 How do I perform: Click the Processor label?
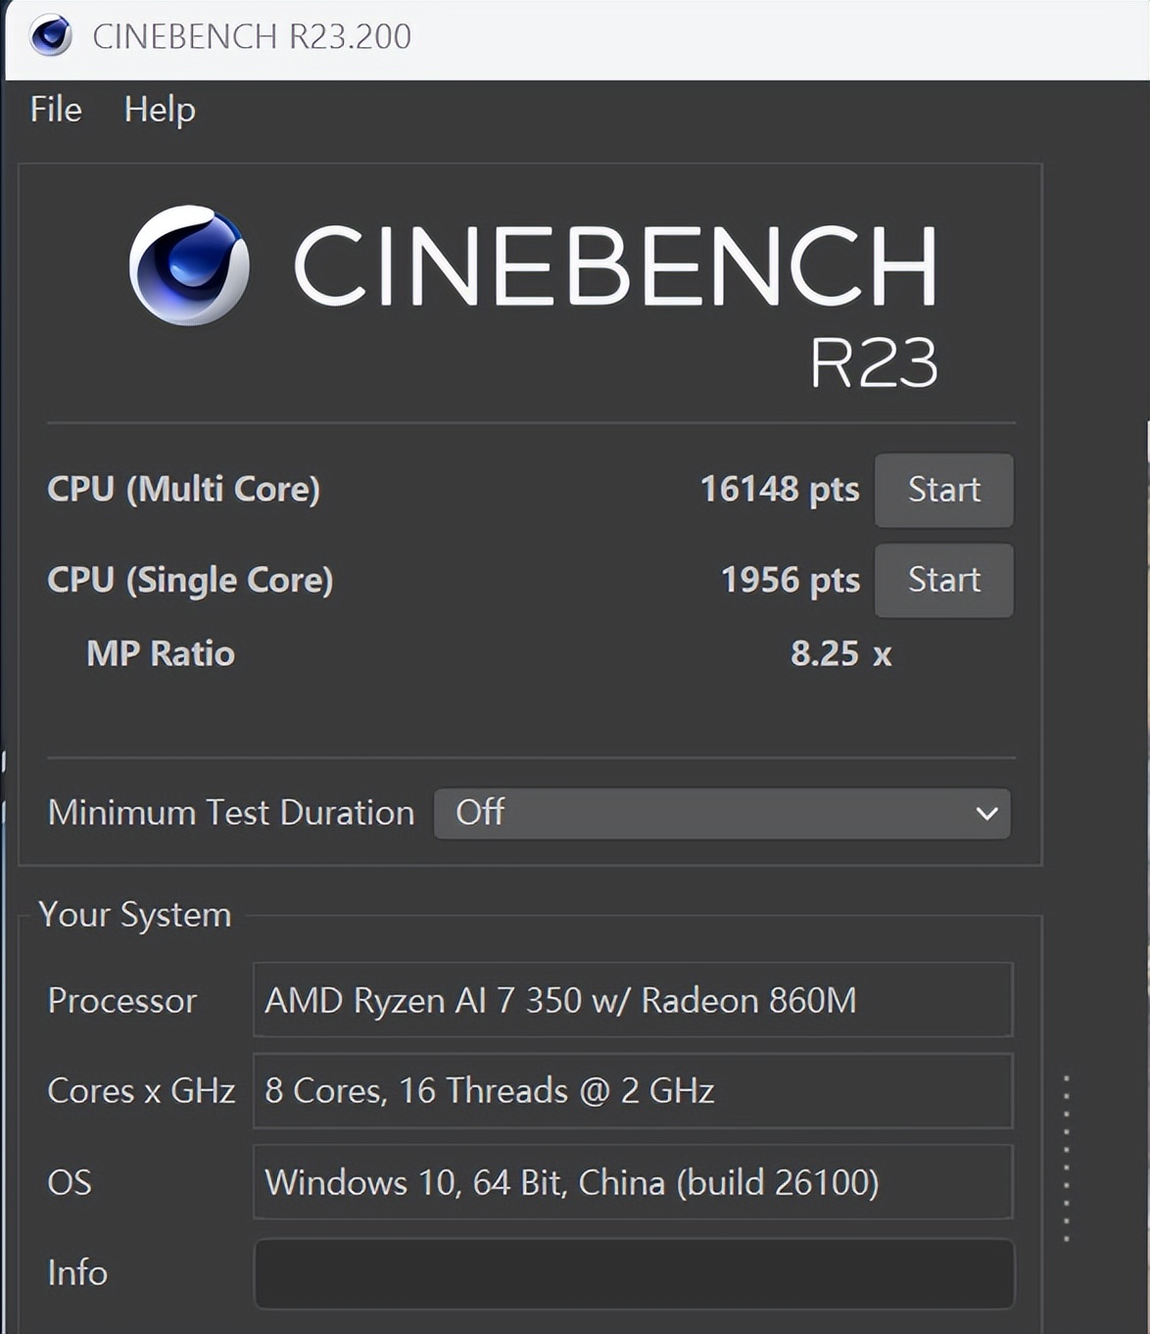(122, 1000)
